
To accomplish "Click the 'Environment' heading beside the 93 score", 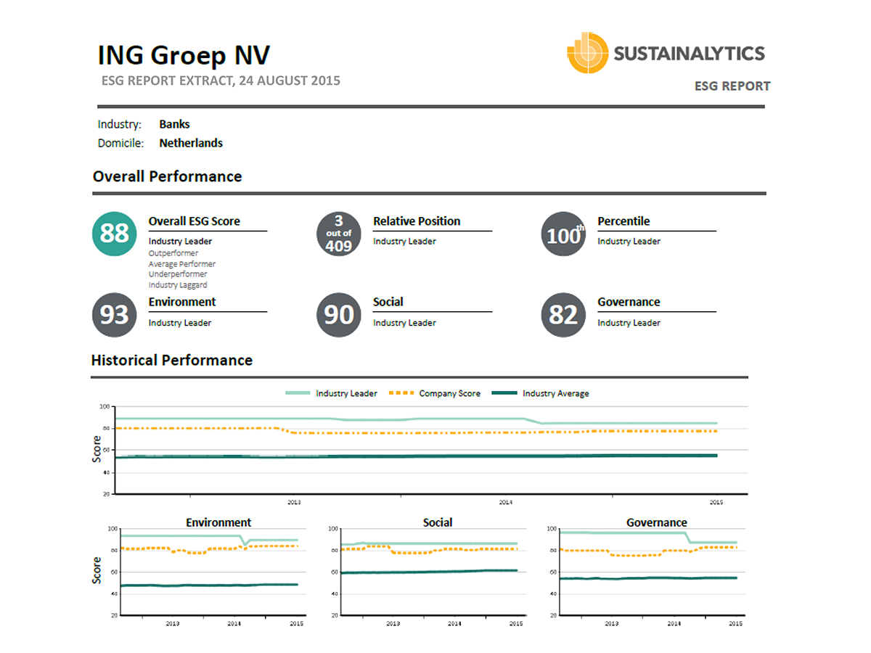I will coord(182,302).
